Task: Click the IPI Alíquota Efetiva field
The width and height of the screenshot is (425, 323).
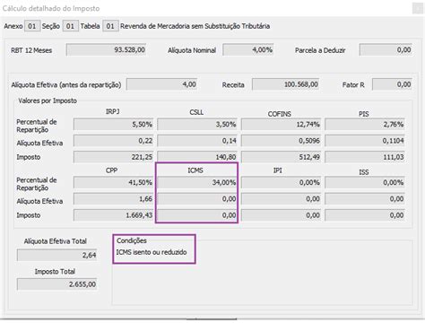Action: tap(282, 199)
